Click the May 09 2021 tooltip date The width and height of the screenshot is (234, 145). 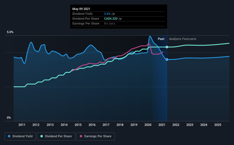[x=81, y=9]
